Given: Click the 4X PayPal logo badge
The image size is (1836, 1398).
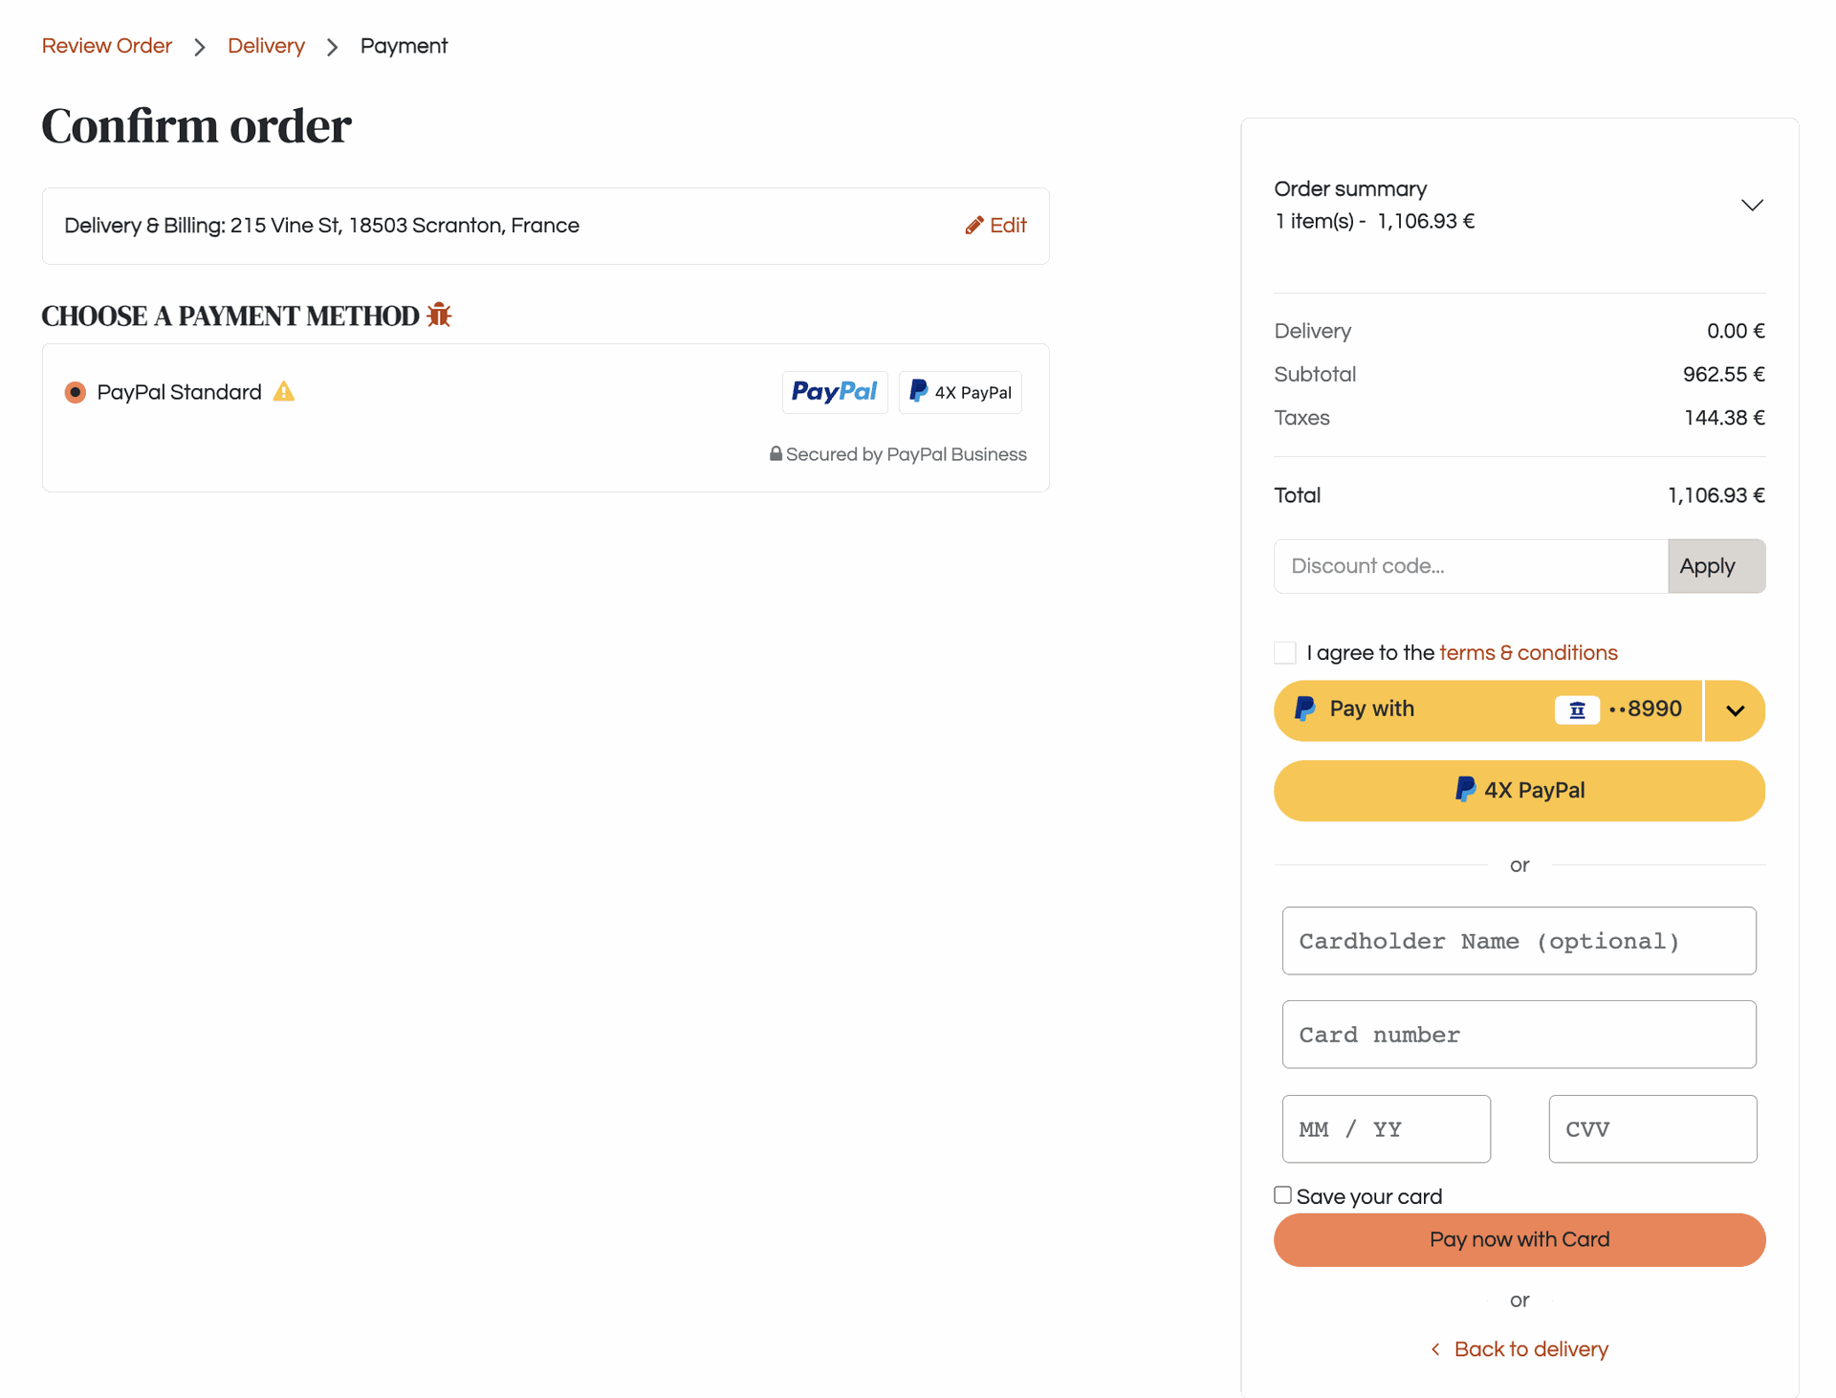Looking at the screenshot, I should (x=960, y=392).
